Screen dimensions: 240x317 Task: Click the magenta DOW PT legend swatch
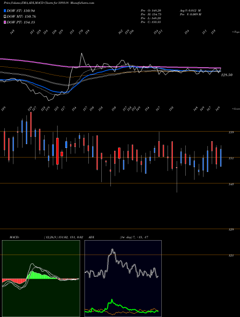point(5,22)
